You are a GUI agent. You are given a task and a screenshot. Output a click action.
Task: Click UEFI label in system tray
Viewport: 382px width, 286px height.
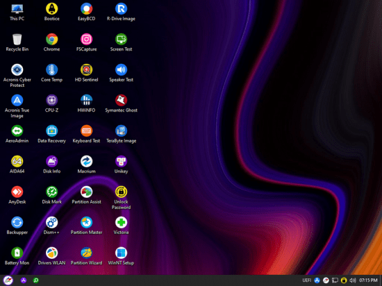[307, 280]
